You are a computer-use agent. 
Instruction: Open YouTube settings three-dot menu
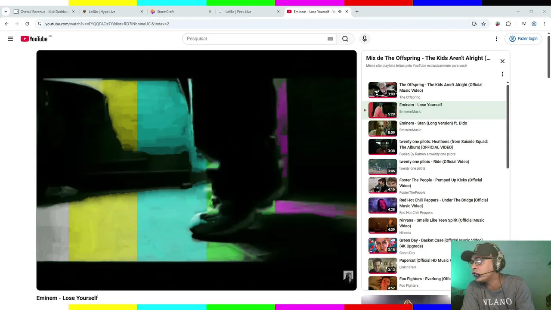[x=496, y=39]
